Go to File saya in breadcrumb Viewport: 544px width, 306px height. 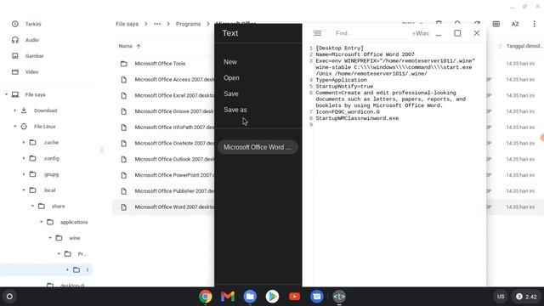click(x=127, y=24)
